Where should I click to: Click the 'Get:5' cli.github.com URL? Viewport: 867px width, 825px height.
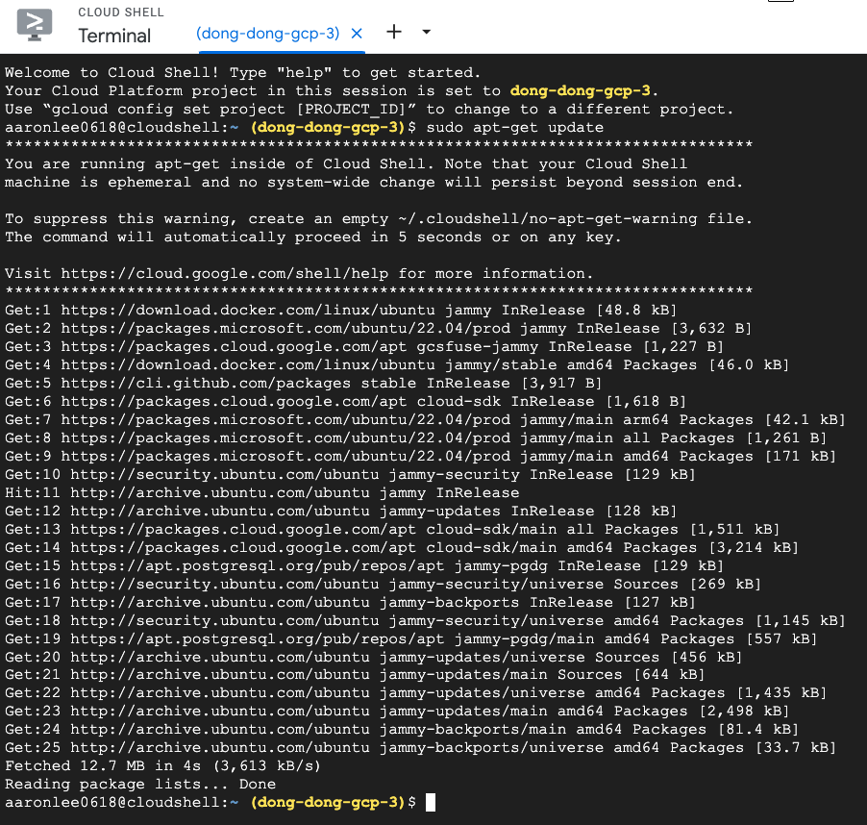[x=206, y=384]
